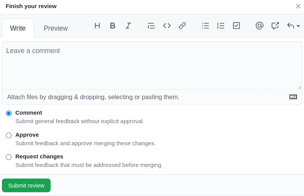Image resolution: width=304 pixels, height=196 pixels.
Task: Insert code formatting icon
Action: click(167, 26)
